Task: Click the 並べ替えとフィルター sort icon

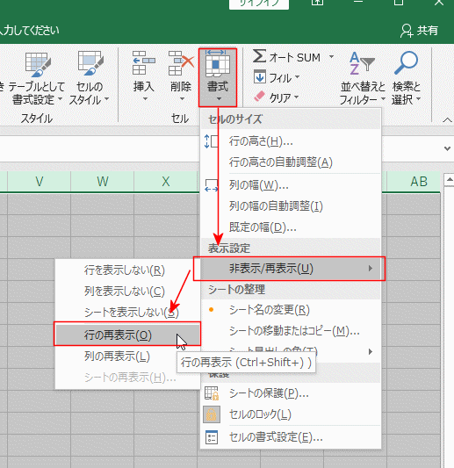Action: (x=362, y=63)
